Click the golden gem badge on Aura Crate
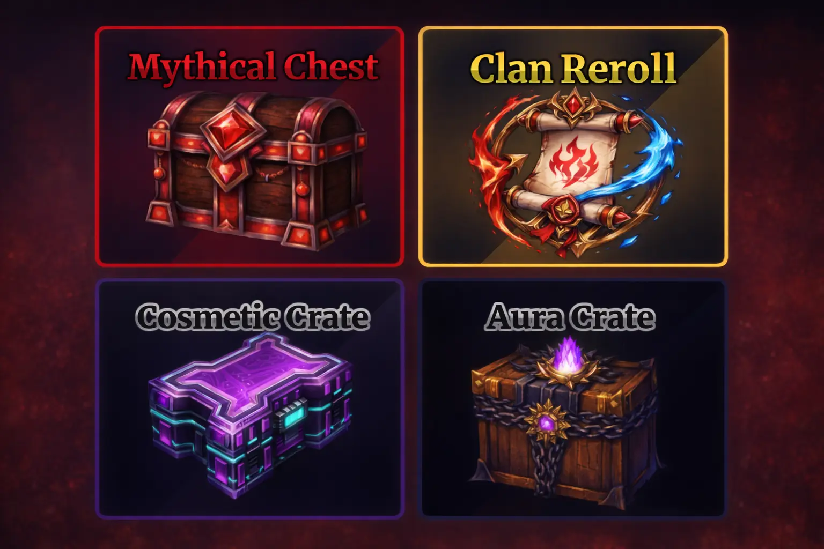 click(x=546, y=423)
